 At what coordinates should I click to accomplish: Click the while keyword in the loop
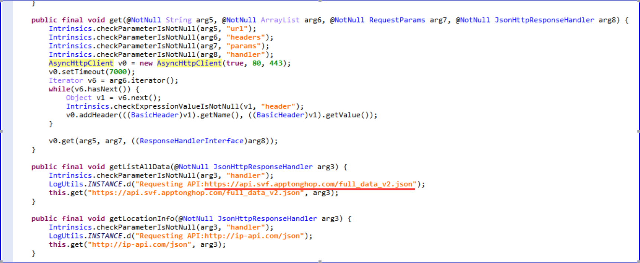tap(59, 89)
